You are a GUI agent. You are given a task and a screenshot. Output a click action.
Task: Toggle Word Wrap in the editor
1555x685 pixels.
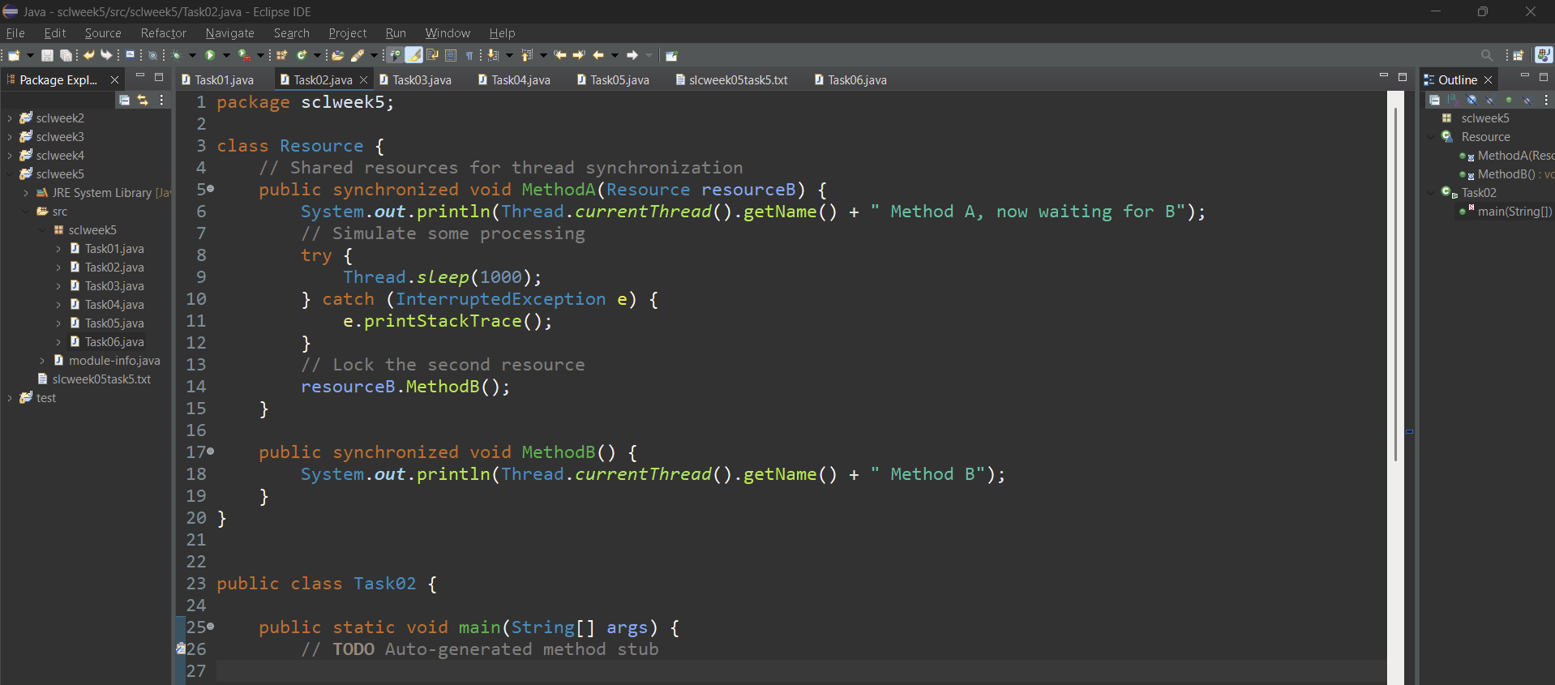(432, 55)
